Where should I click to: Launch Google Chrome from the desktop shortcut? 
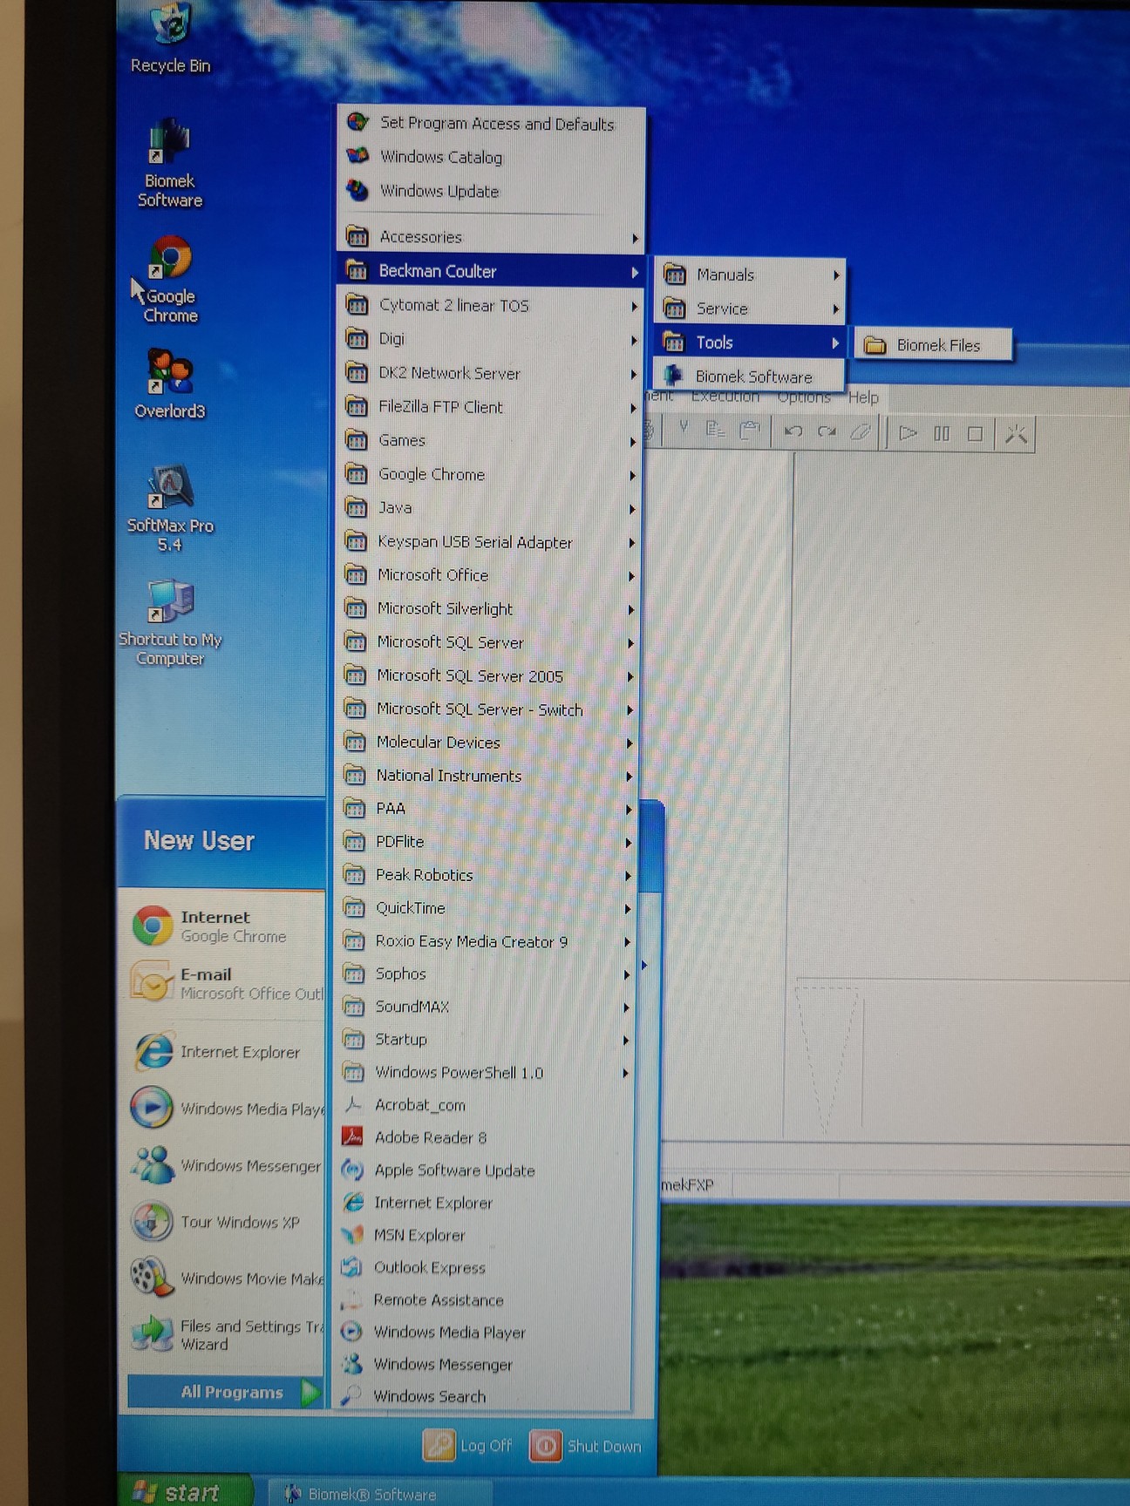[x=171, y=279]
